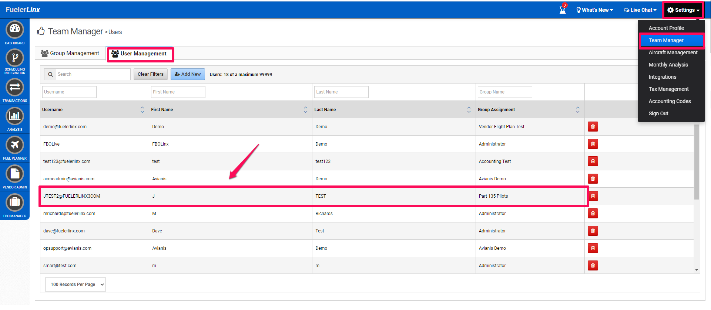Image resolution: width=711 pixels, height=310 pixels.
Task: Click the hourglass notifications icon
Action: coord(563,10)
